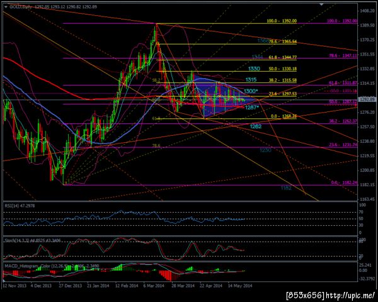The height and width of the screenshot is (302, 378).
Task: Open the dropdown arrow beside GOLD,Daily title
Action: click(6, 7)
